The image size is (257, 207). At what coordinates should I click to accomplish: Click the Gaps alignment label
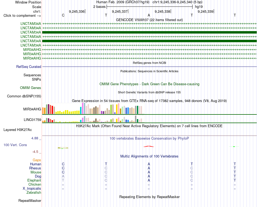(37, 160)
